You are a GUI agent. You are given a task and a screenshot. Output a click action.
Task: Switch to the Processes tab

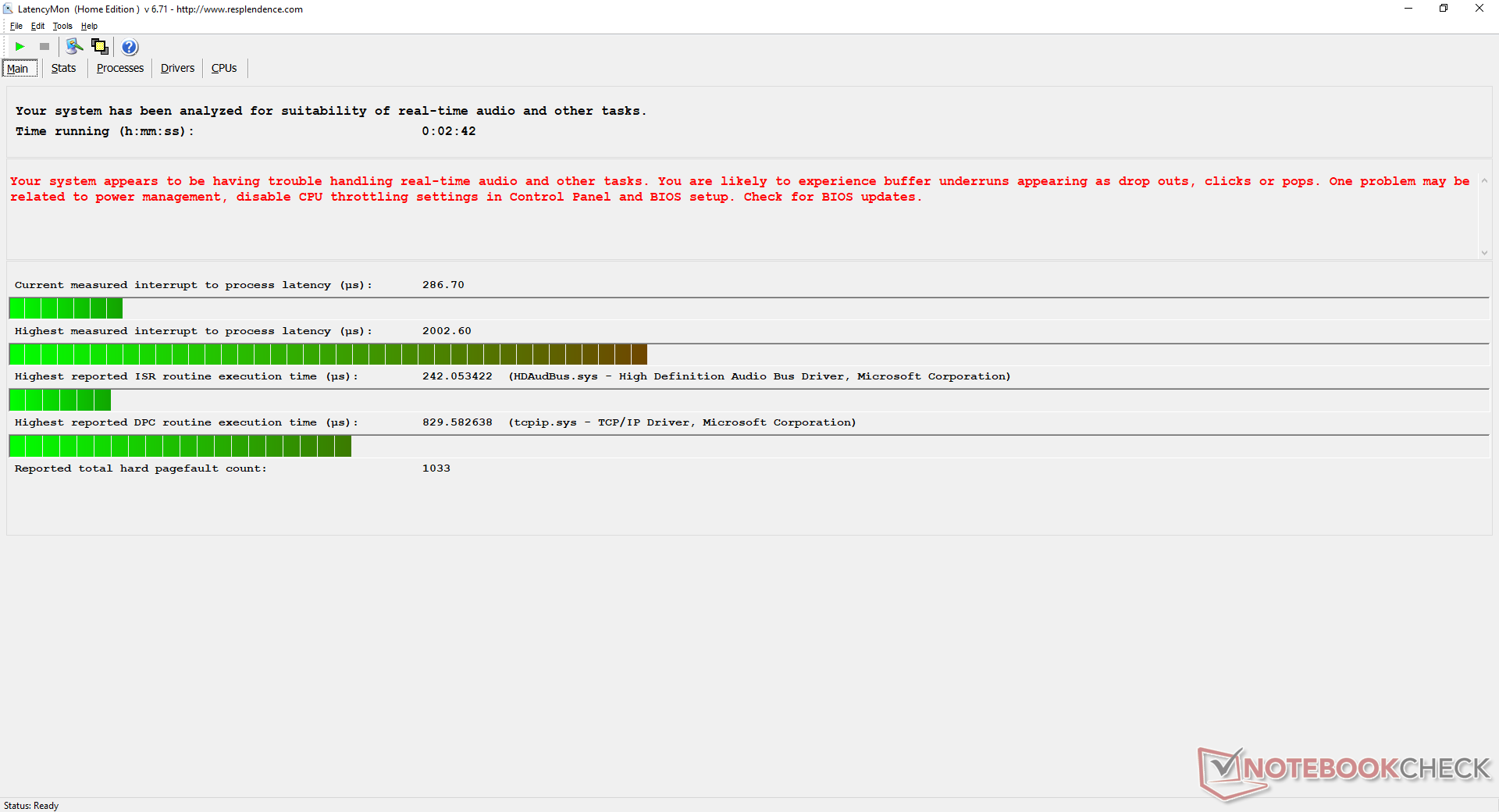(120, 69)
